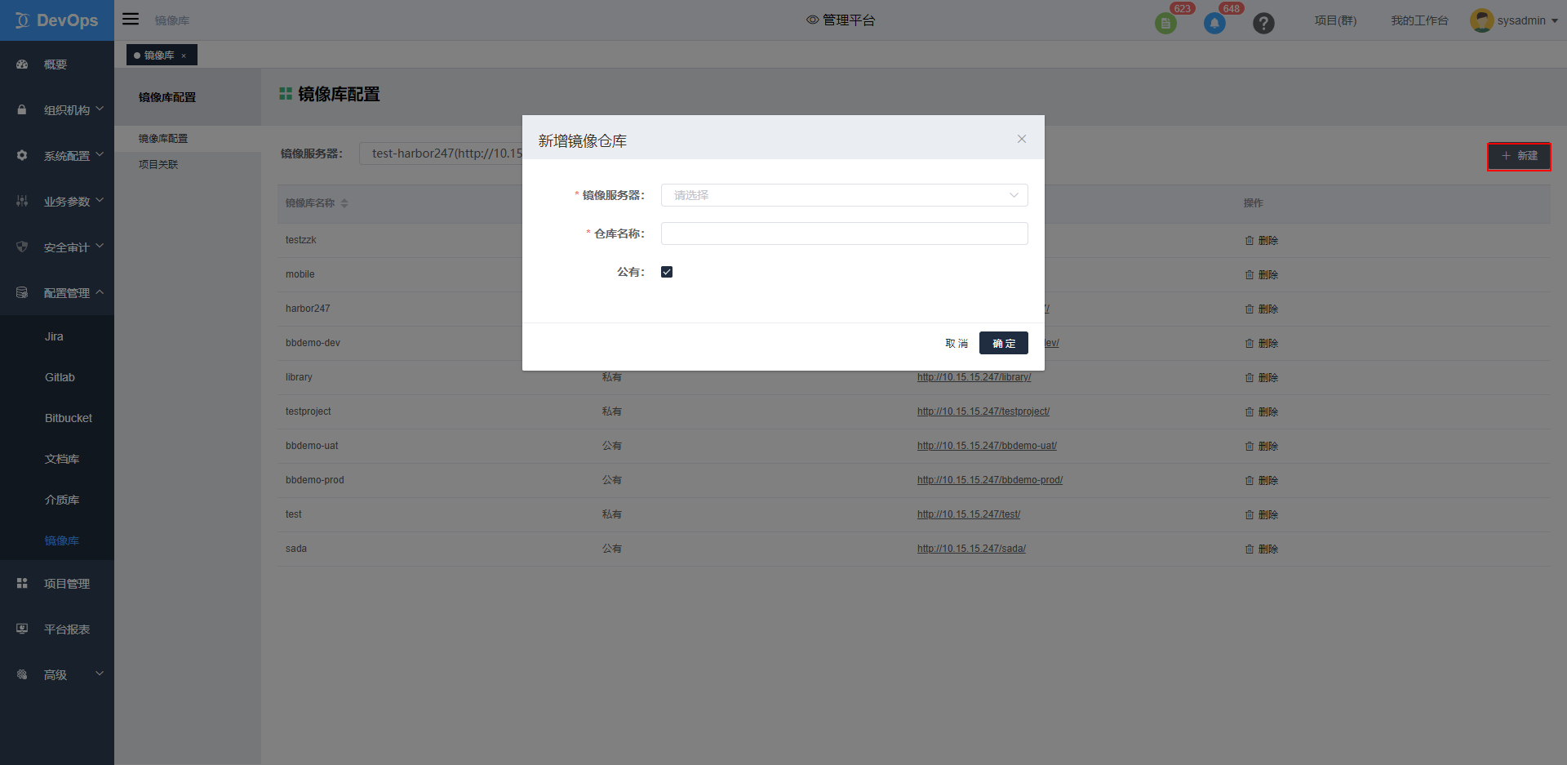
Task: Click the 项目管理 grid icon in sidebar
Action: 22,583
